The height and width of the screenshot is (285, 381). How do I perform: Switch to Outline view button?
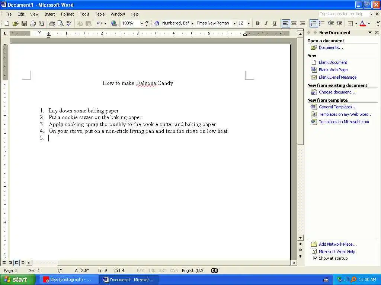point(23,262)
